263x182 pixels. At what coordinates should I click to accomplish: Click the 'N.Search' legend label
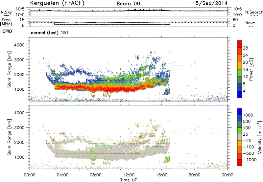(x=254, y=12)
